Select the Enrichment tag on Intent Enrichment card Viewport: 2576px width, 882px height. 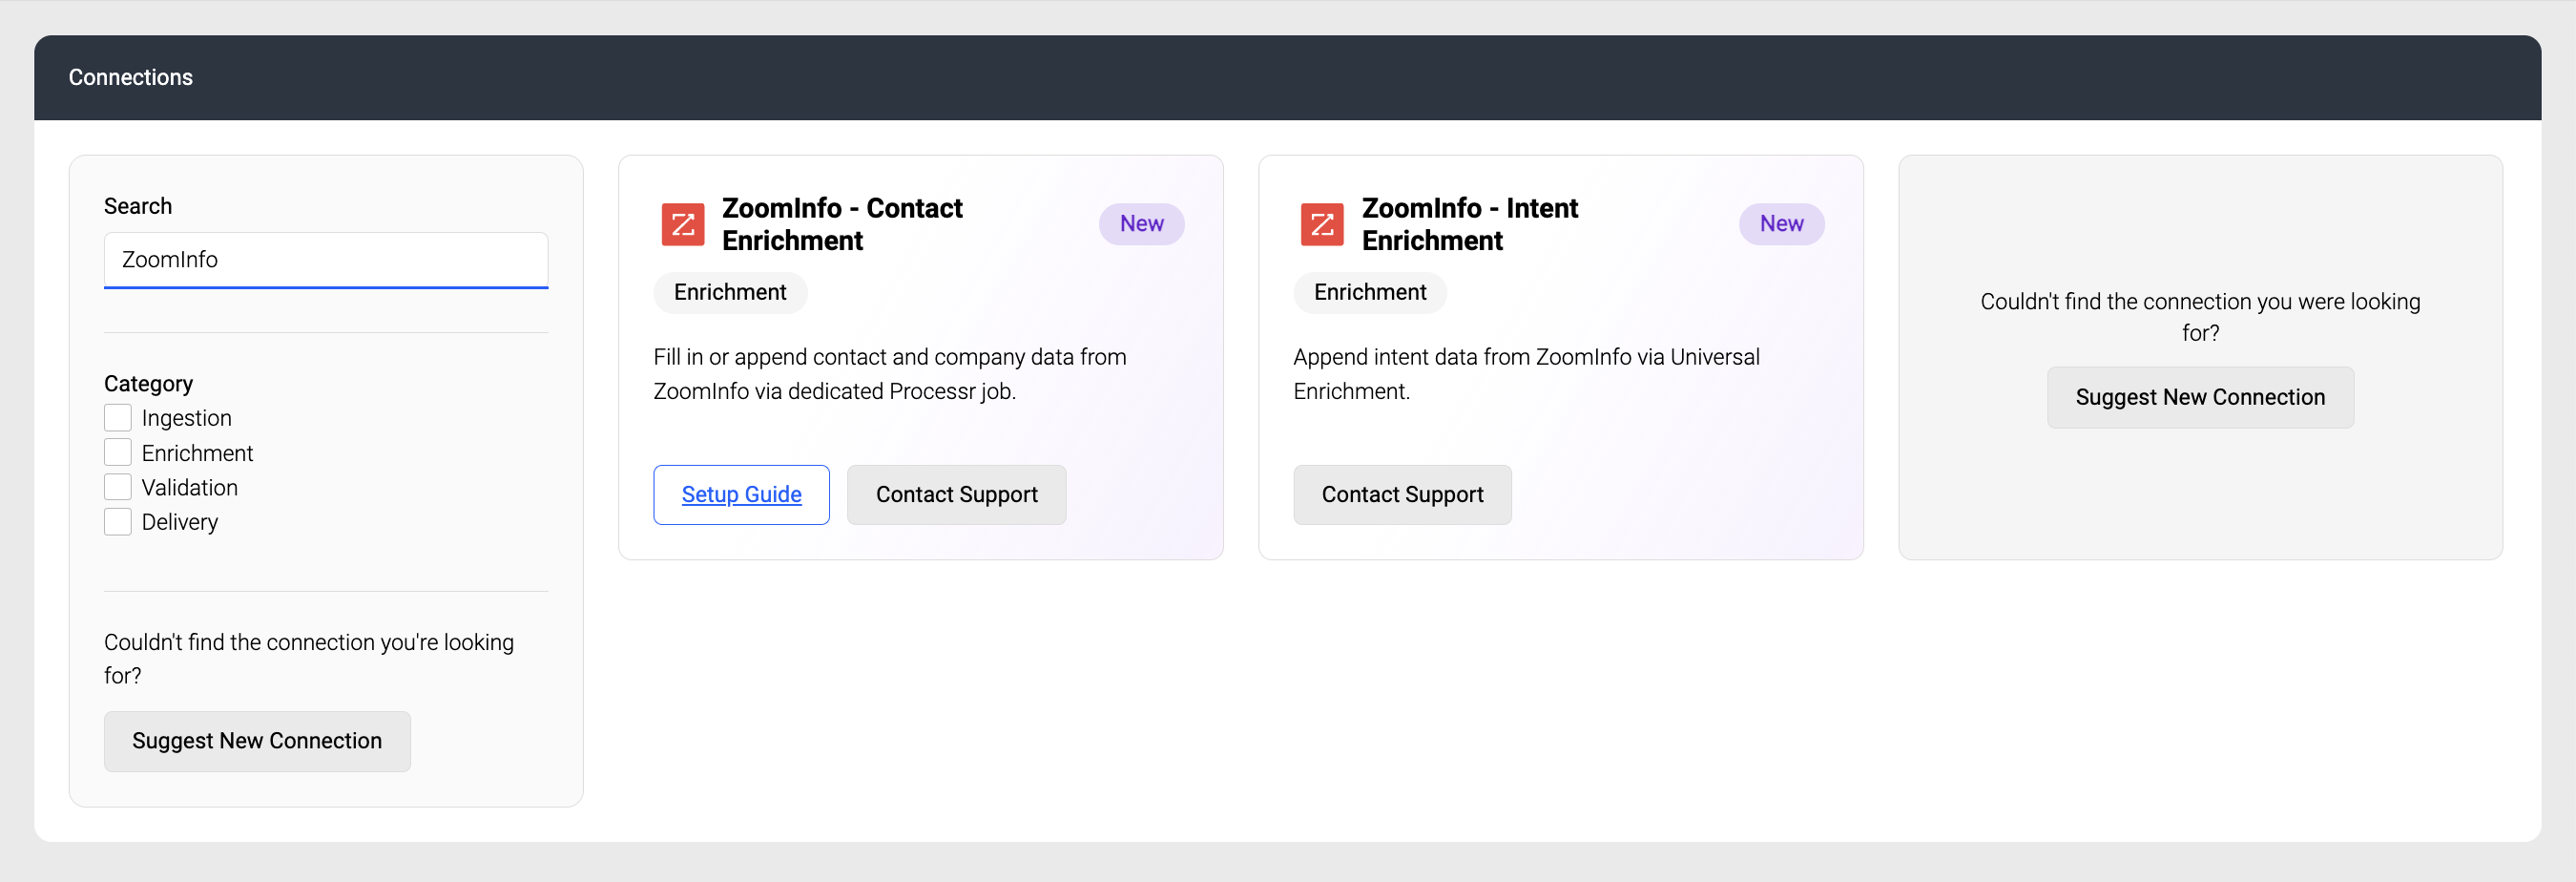coord(1370,292)
